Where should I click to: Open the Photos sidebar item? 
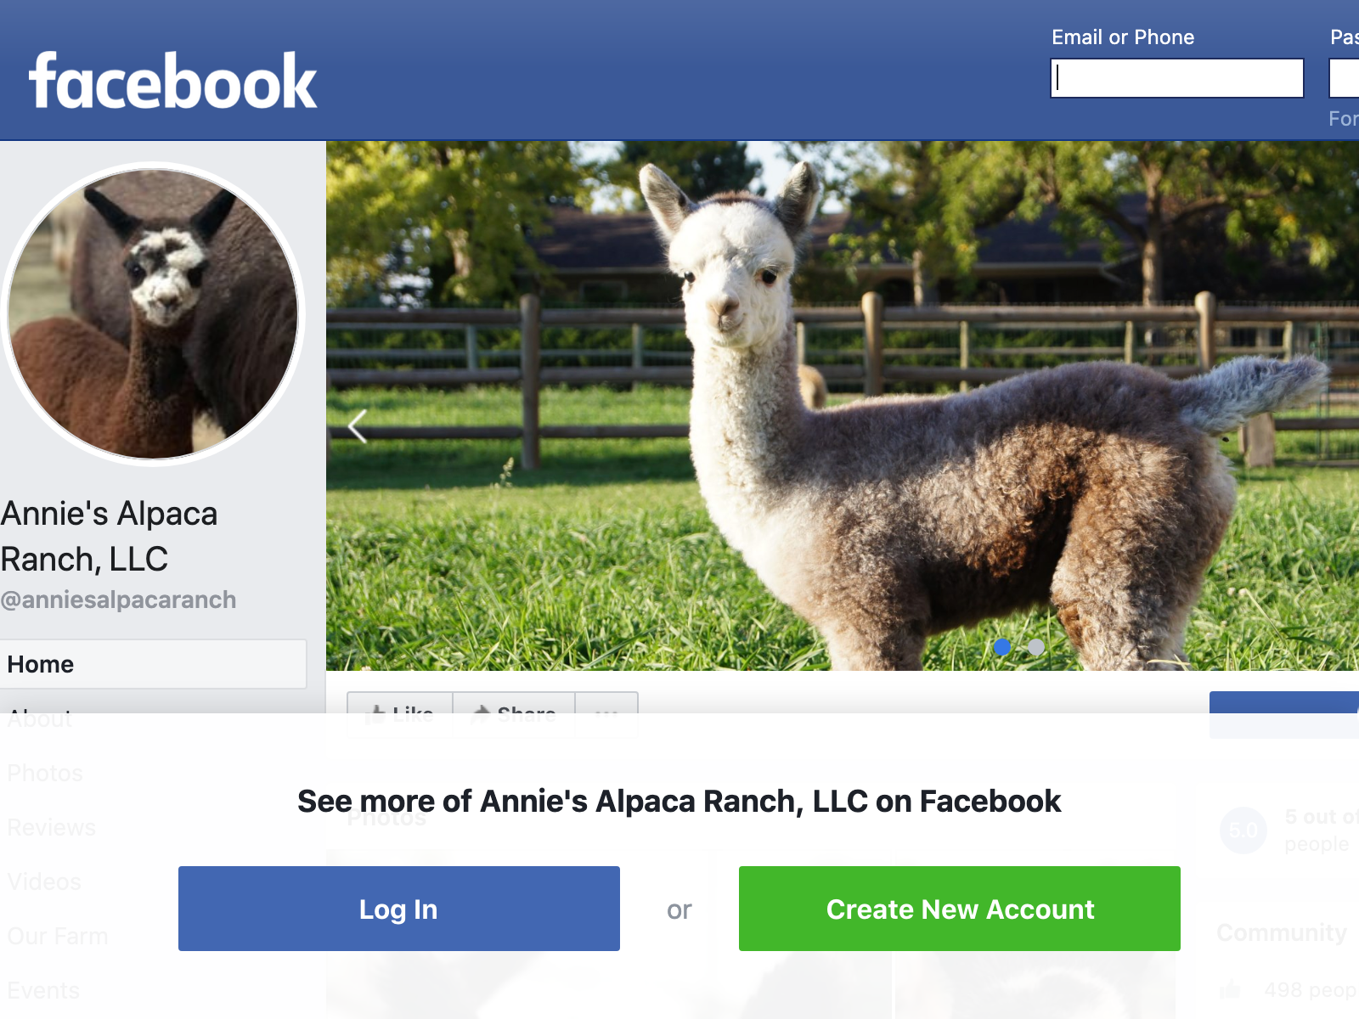pos(45,773)
